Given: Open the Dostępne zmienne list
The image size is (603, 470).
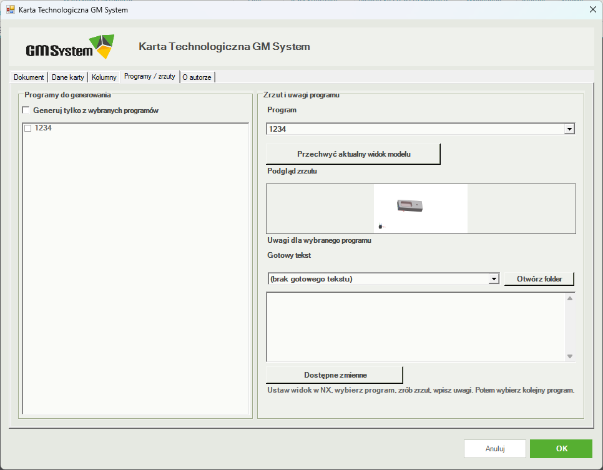Looking at the screenshot, I should tap(335, 375).
